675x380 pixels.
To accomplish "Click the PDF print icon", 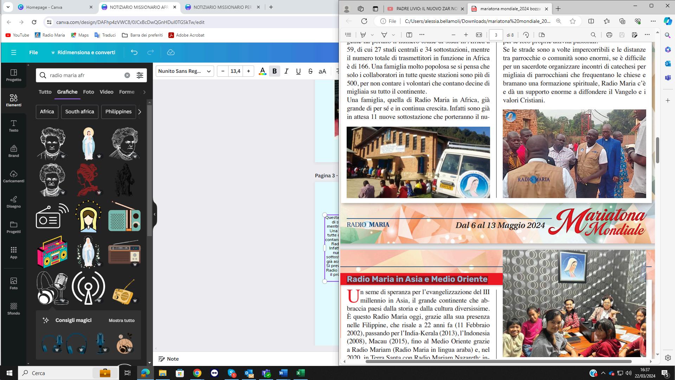I will tap(609, 35).
